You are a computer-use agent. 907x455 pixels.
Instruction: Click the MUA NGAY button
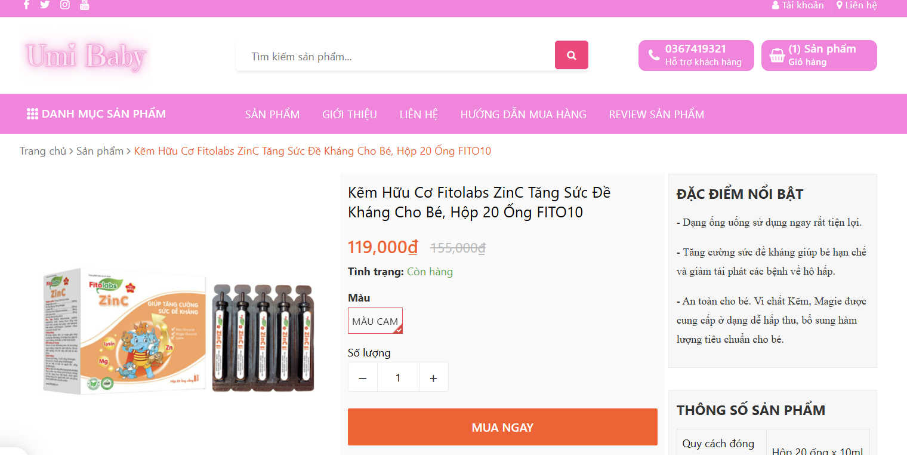click(502, 427)
